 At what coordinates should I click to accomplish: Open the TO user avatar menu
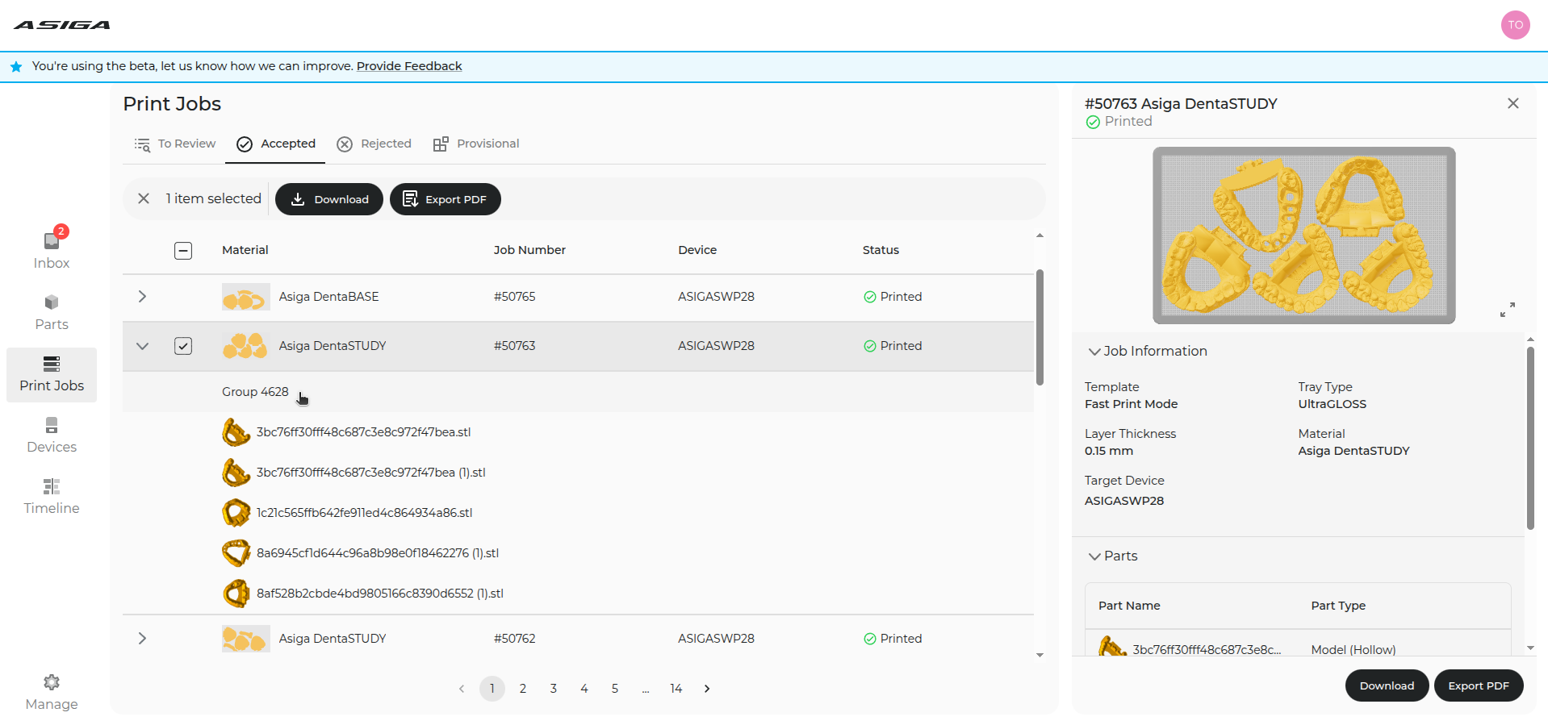click(1515, 25)
